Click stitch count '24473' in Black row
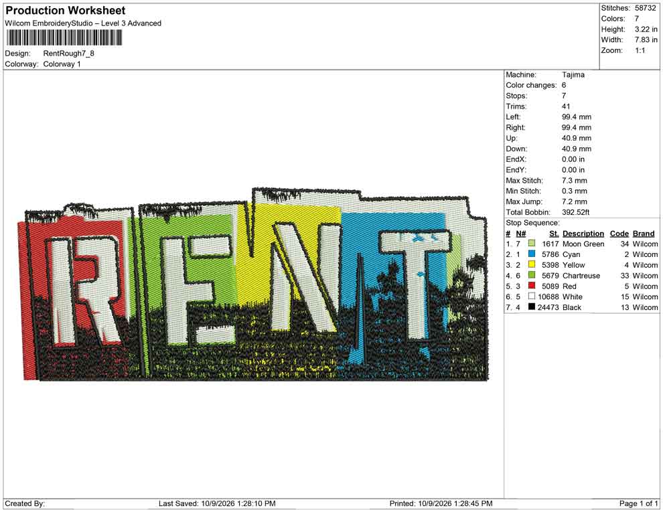Image resolution: width=663 pixels, height=510 pixels. tap(548, 307)
